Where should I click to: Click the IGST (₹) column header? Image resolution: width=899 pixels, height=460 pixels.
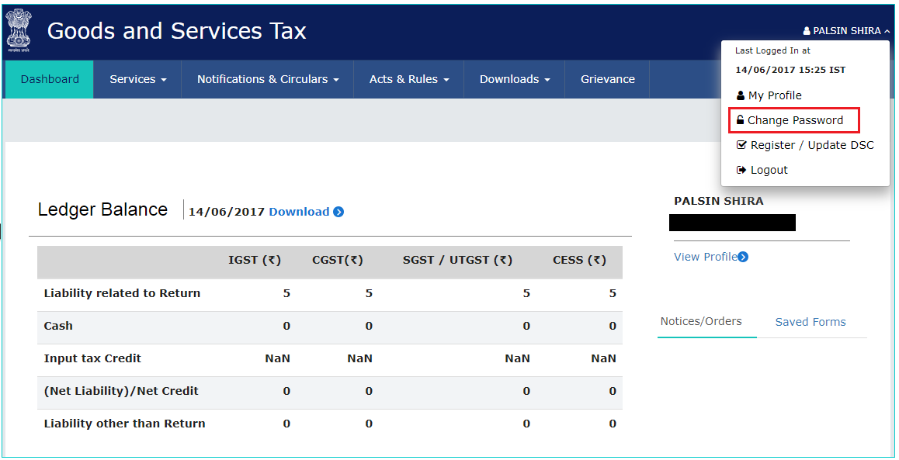[255, 260]
